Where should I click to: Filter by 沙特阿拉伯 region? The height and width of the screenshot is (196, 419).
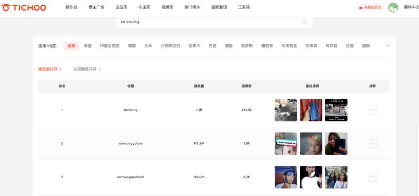pos(170,46)
